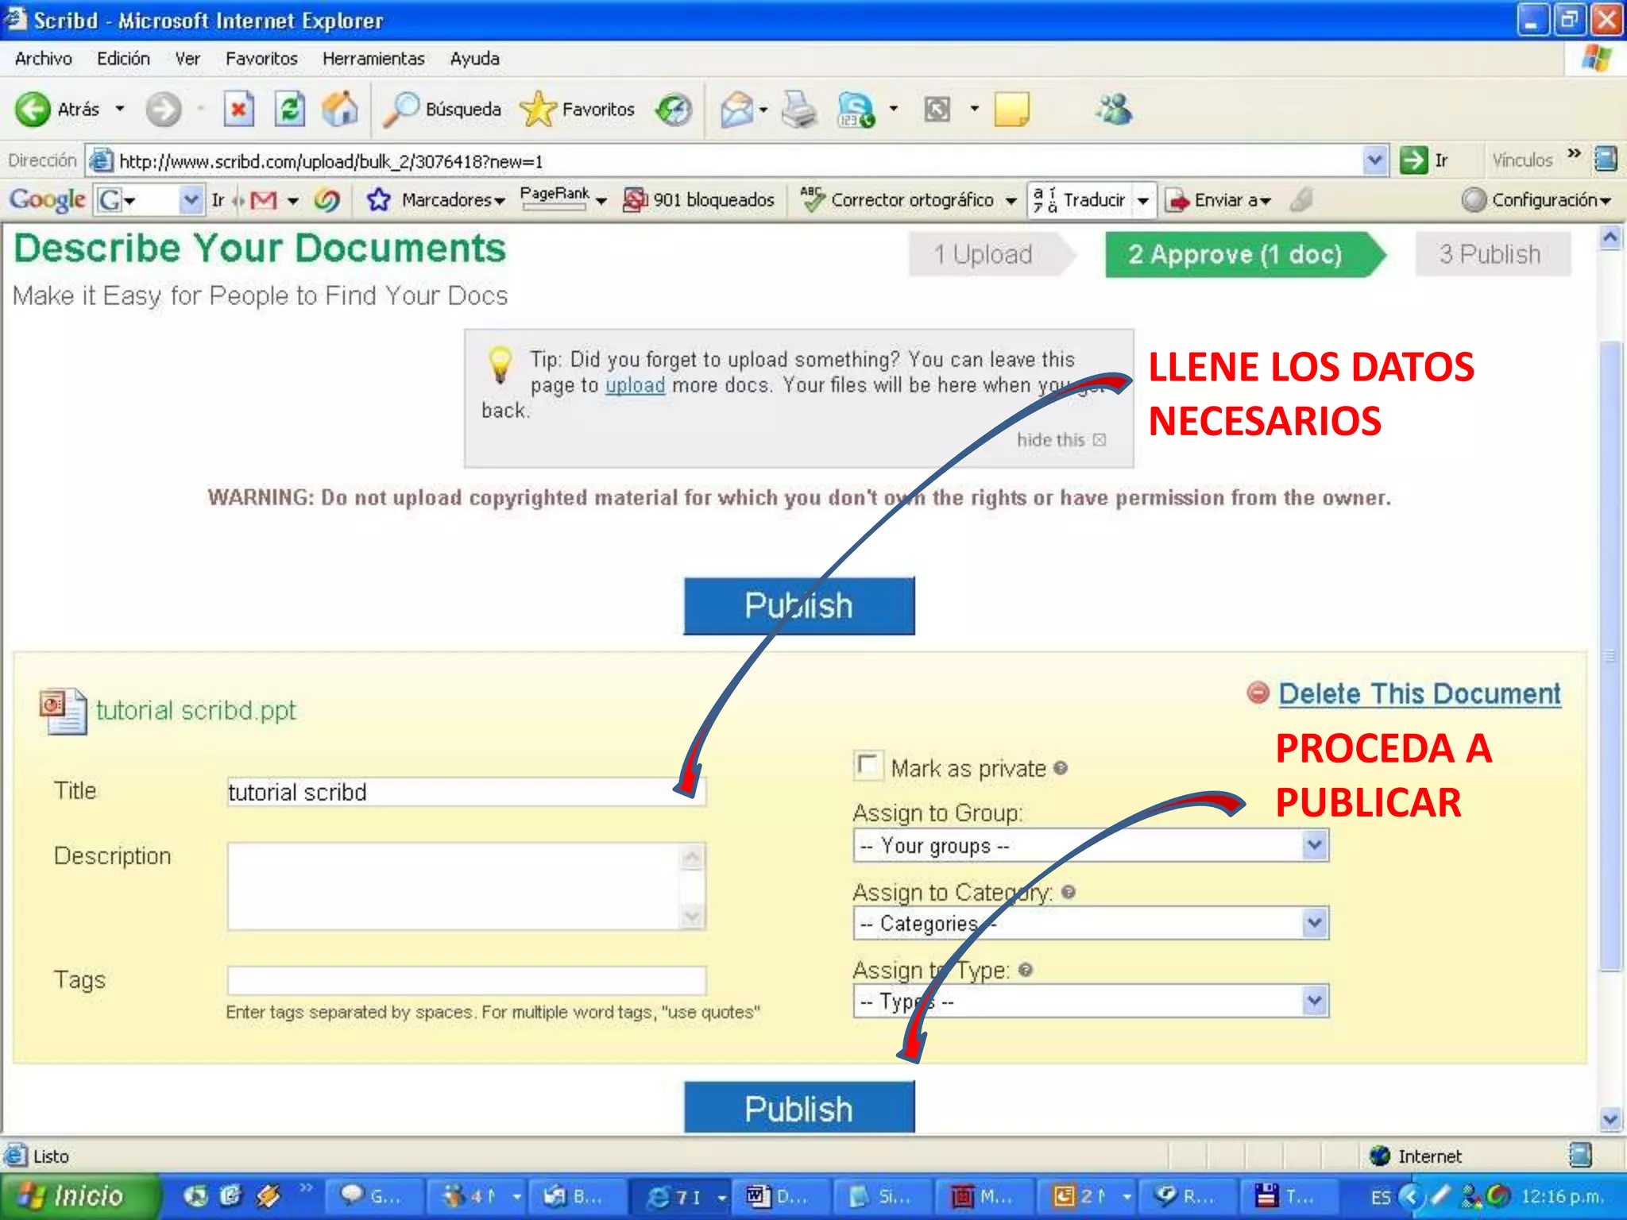Click the Messenger people icon in toolbar
1627x1220 pixels.
click(1114, 109)
